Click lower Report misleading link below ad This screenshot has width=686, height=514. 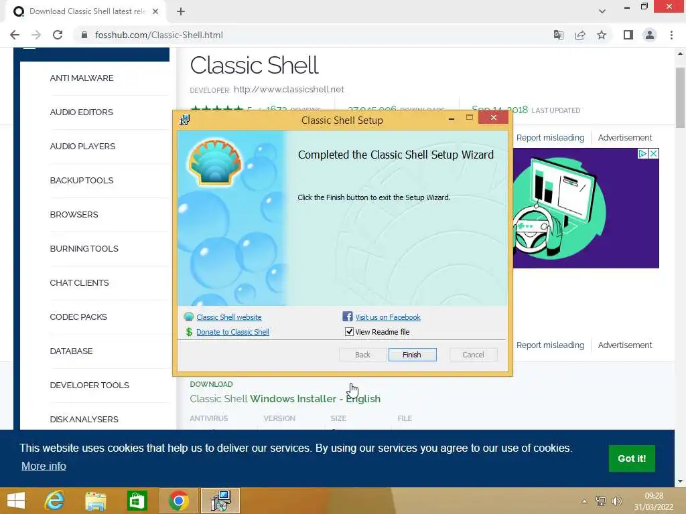point(550,345)
